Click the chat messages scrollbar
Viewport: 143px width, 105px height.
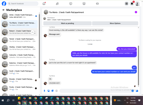pyautogui.click(x=138, y=65)
